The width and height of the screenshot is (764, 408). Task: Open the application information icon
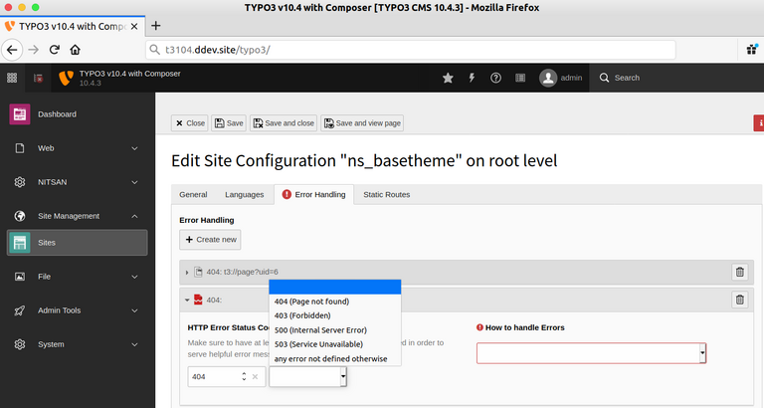coord(519,78)
